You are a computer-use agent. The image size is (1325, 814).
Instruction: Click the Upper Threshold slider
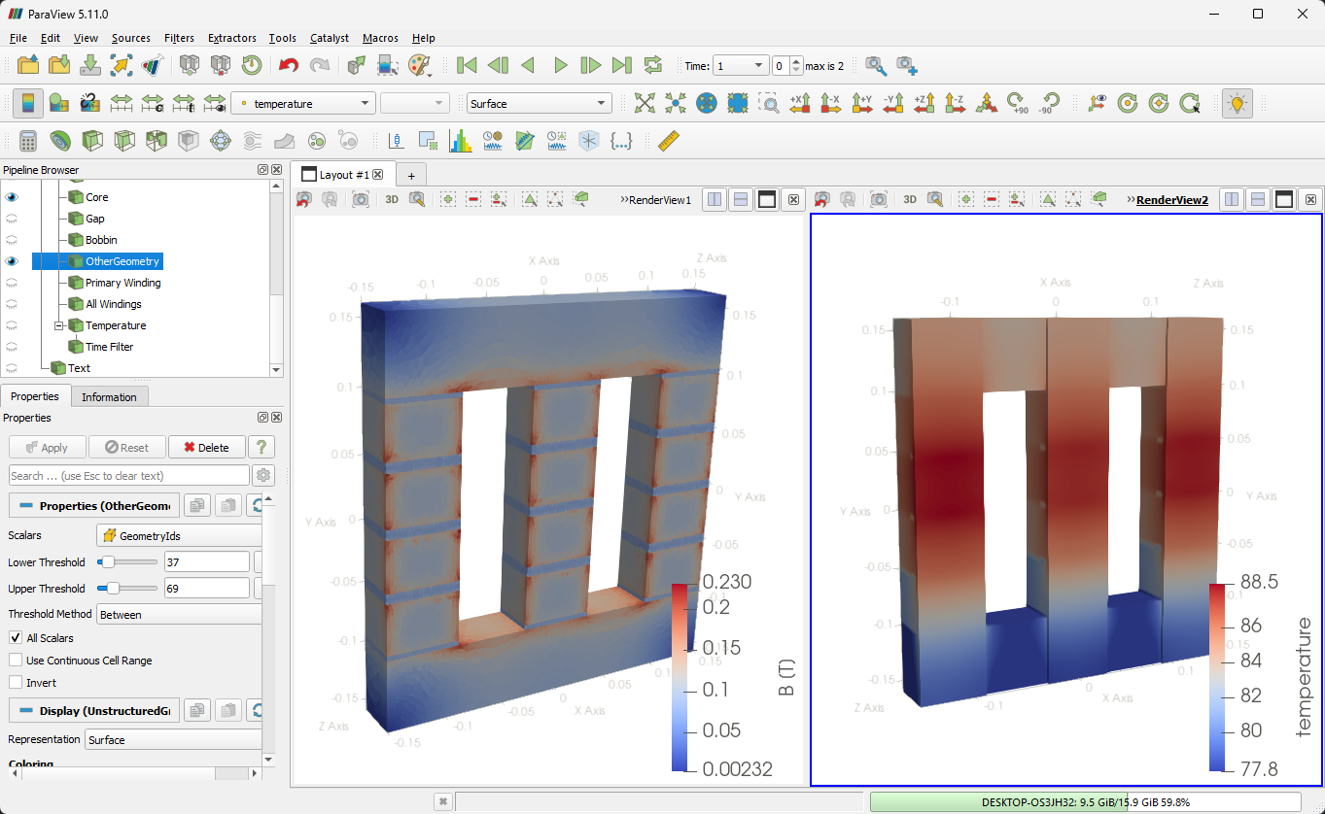click(x=128, y=588)
